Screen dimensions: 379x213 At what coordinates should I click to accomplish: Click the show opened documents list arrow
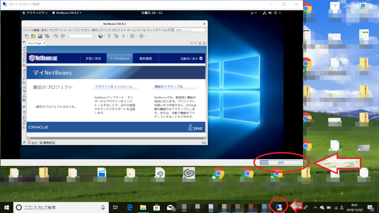pyautogui.click(x=200, y=43)
